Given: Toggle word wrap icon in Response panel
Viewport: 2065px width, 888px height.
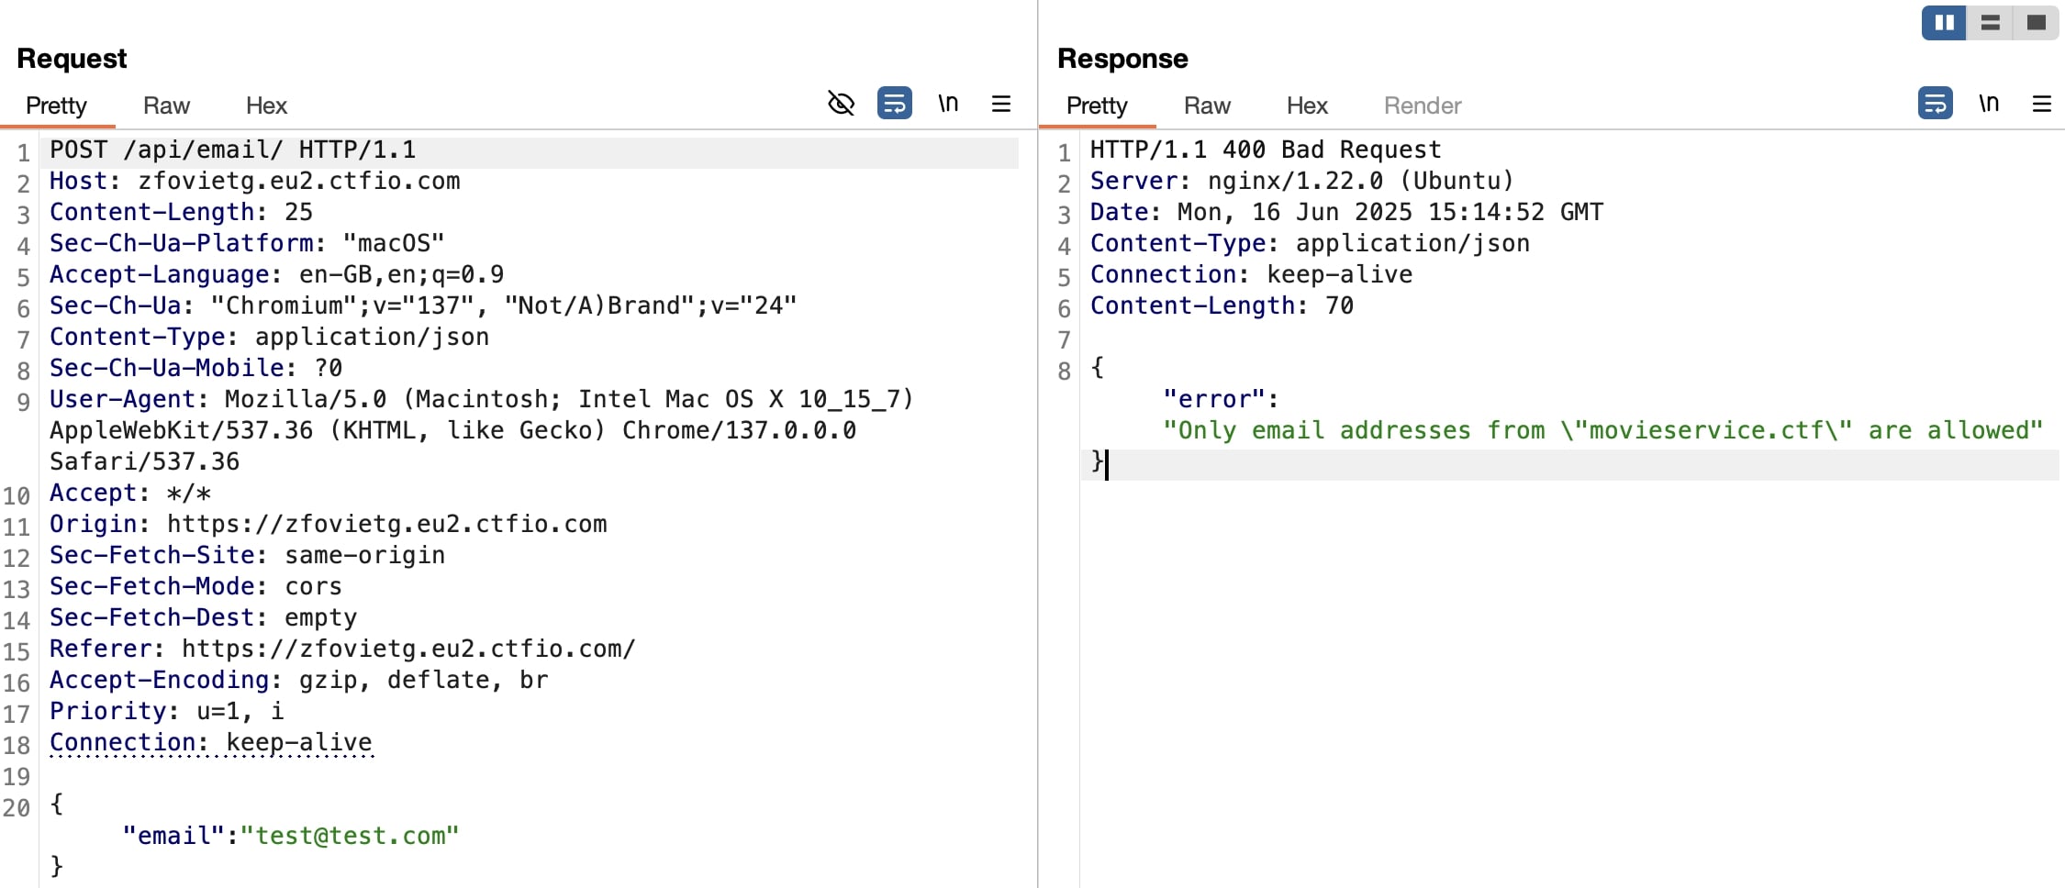Looking at the screenshot, I should [x=1935, y=104].
